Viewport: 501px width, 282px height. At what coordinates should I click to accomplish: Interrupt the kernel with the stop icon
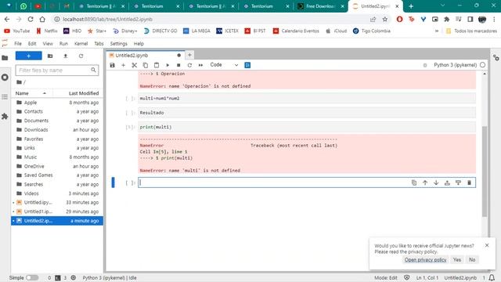(178, 65)
